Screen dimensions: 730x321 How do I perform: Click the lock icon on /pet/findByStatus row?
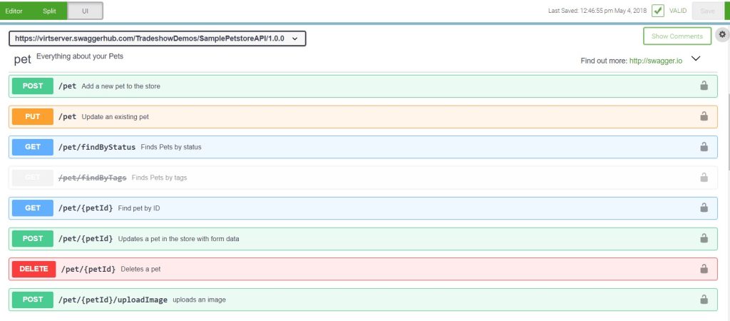point(704,147)
